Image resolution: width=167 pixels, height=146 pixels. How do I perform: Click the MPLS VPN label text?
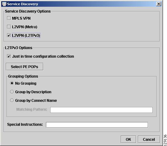[21, 18]
